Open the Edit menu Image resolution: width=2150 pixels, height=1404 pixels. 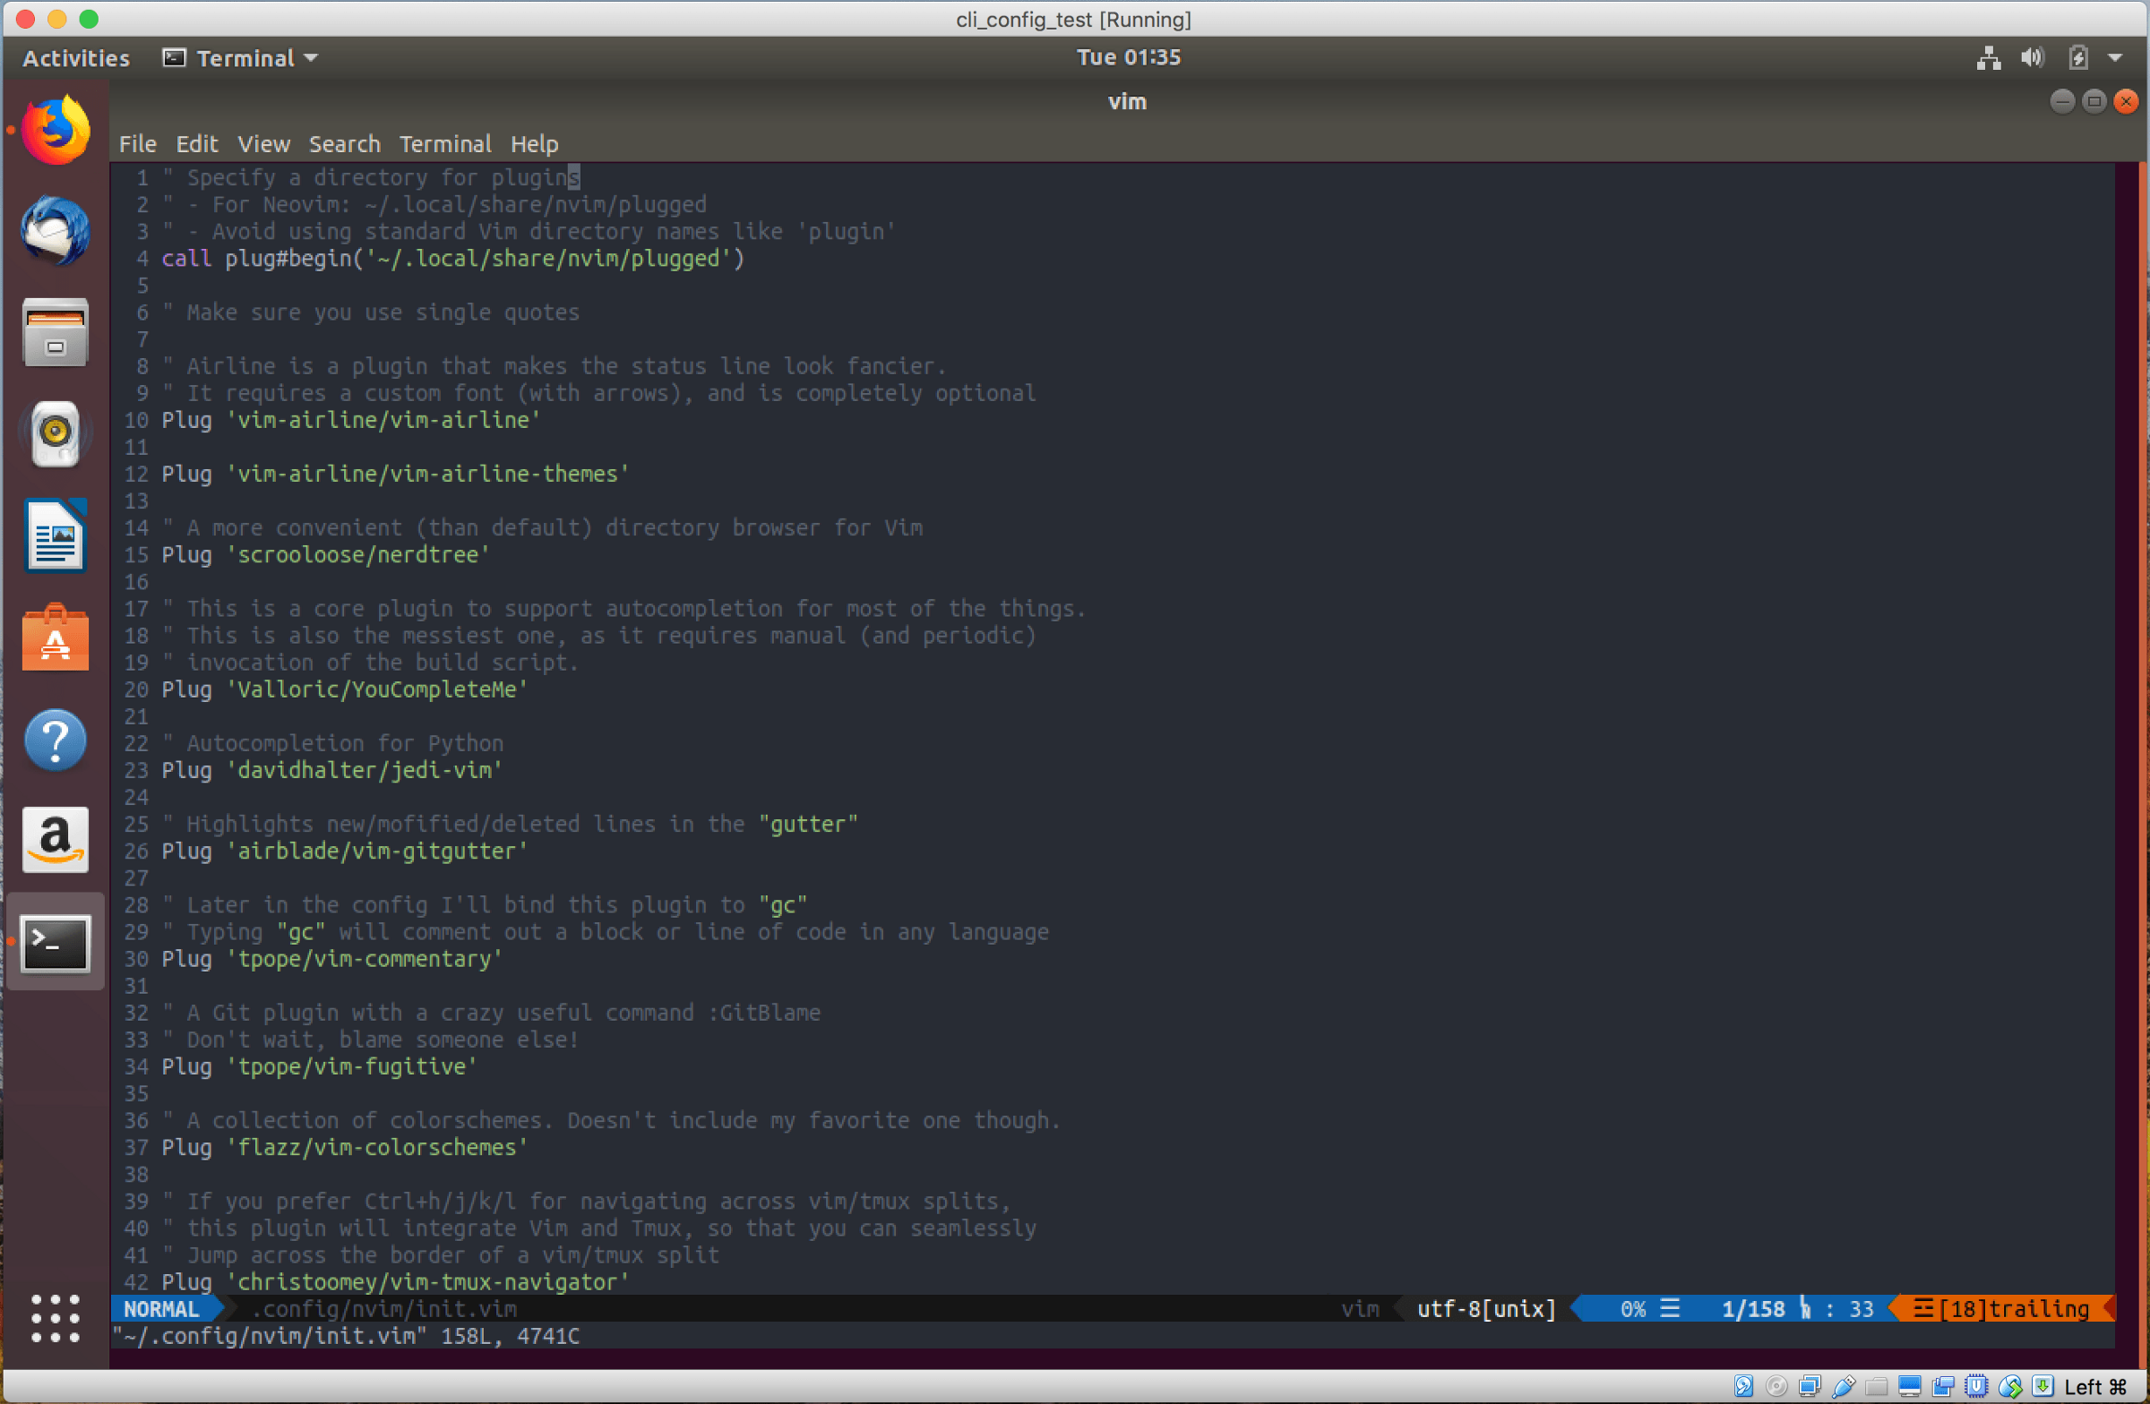pos(196,143)
